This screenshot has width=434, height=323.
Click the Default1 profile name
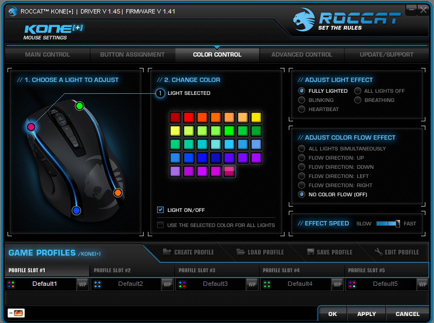click(45, 284)
